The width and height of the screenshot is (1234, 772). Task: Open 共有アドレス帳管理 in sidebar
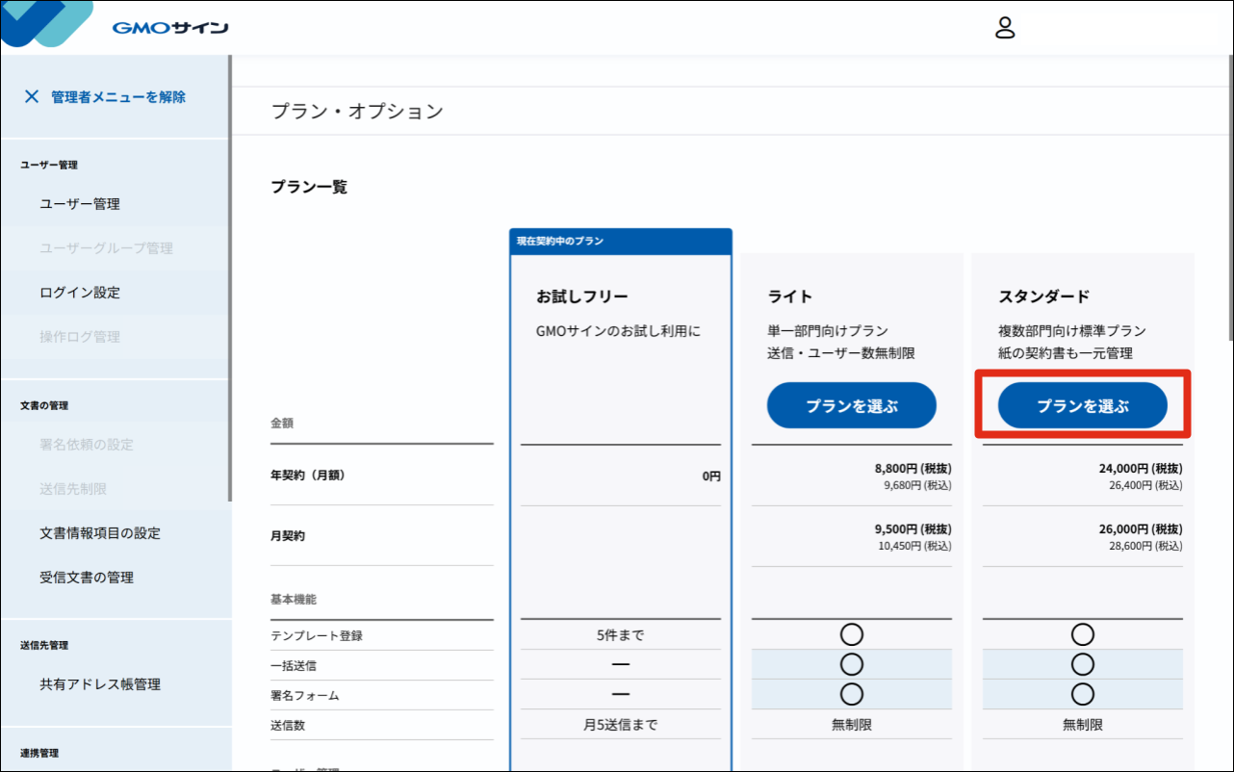(x=100, y=684)
